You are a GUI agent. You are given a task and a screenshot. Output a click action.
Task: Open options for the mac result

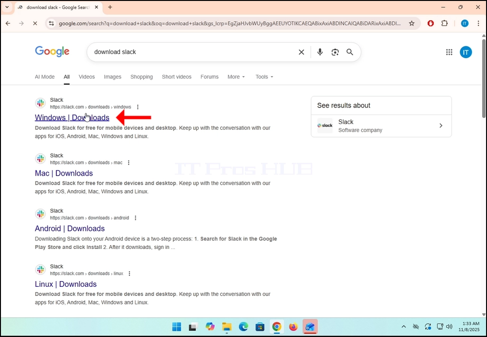pyautogui.click(x=128, y=163)
